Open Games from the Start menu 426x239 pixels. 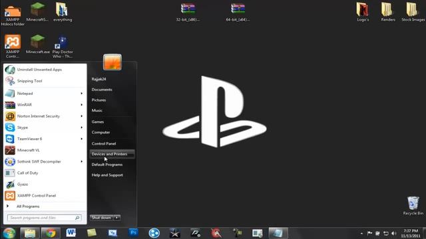click(x=98, y=122)
